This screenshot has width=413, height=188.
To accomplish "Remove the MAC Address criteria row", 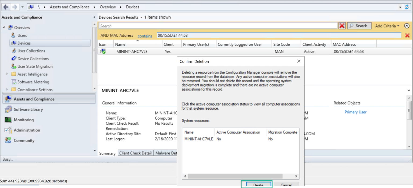I will pos(407,35).
